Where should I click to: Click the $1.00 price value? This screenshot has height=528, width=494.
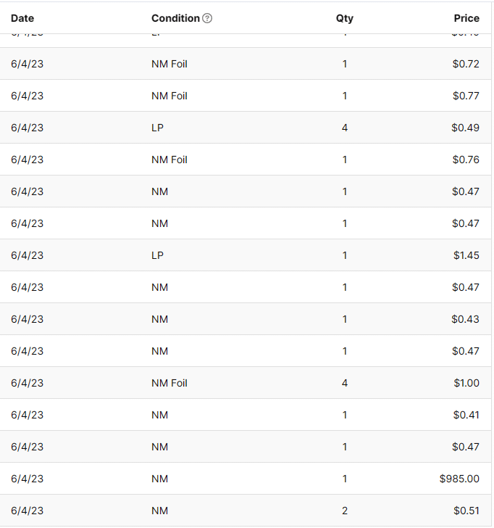pos(466,383)
